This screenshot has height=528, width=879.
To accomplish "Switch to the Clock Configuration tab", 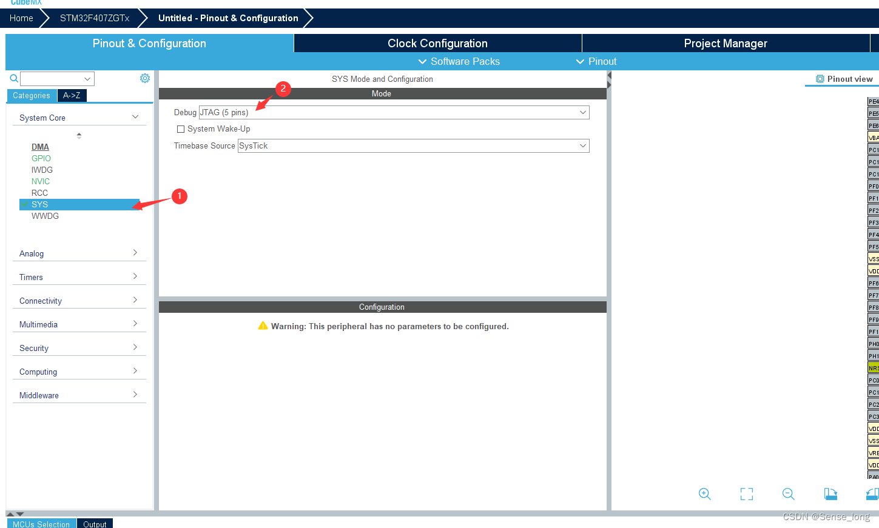I will (437, 43).
